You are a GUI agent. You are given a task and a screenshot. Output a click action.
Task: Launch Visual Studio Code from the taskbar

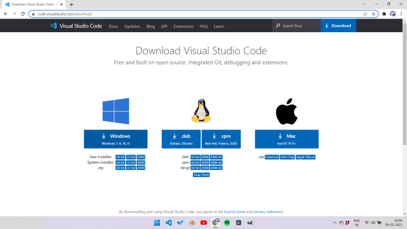(x=169, y=222)
